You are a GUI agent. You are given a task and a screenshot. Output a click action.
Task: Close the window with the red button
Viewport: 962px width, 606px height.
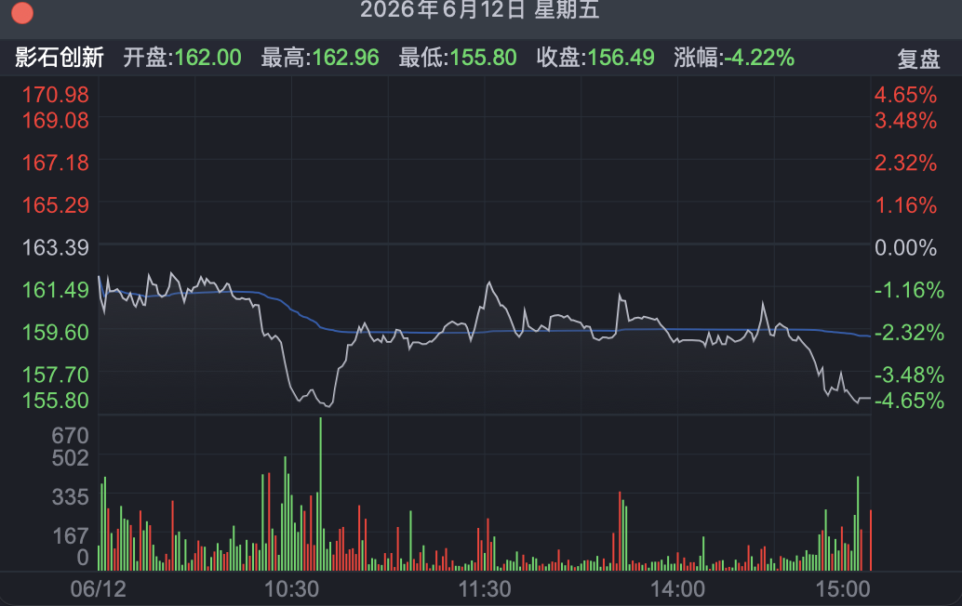(22, 12)
